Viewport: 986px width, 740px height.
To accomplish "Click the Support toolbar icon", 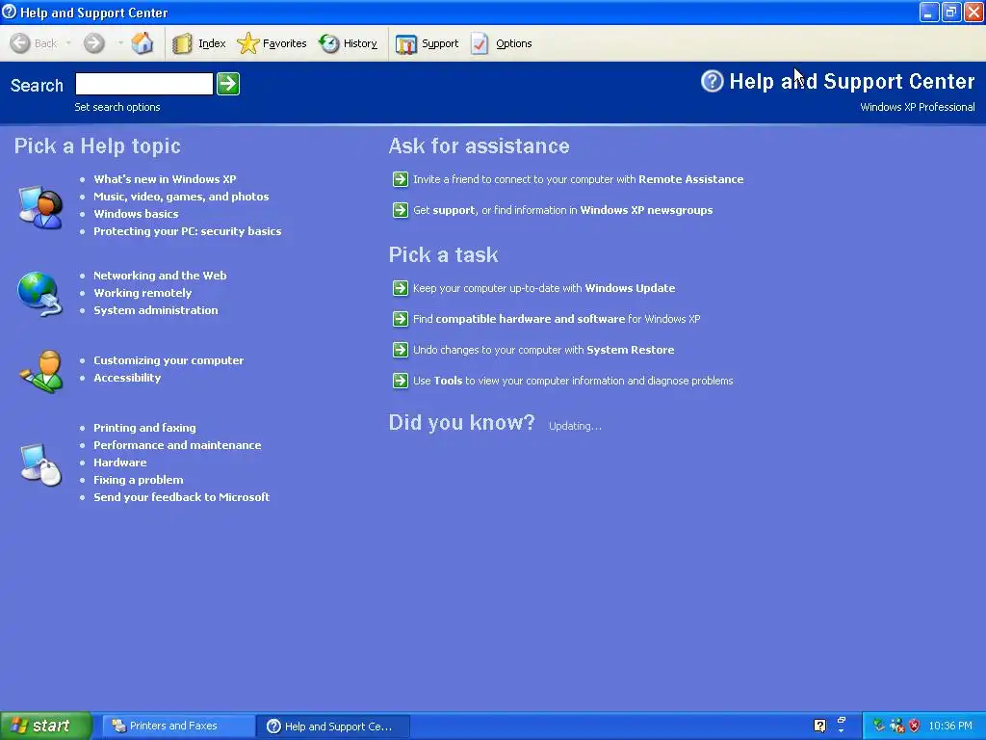I will 406,44.
